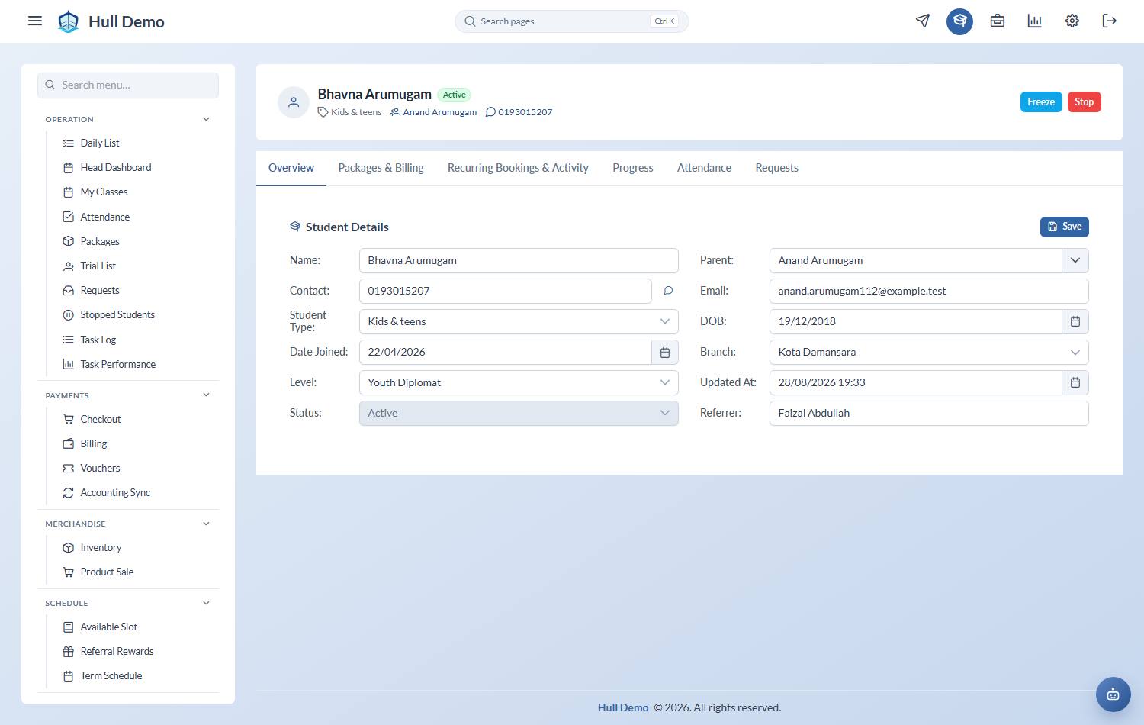
Task: Collapse the SCHEDULE section
Action: 206,603
